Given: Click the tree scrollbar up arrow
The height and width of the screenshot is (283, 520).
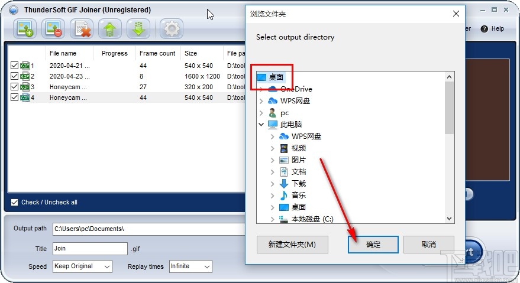Looking at the screenshot, I should coord(449,77).
